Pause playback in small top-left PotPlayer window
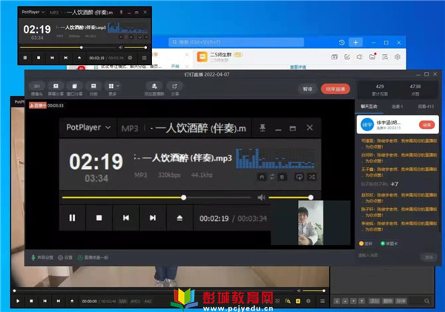Viewport: 445px width, 312px height. click(x=25, y=58)
